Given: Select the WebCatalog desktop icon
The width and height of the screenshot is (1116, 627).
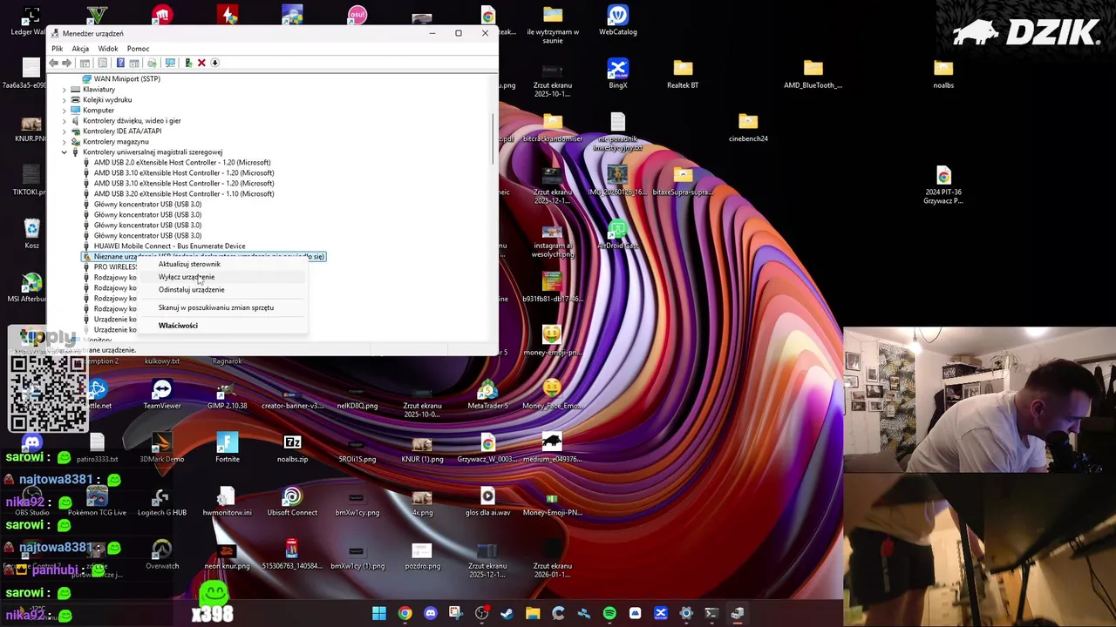Looking at the screenshot, I should 617,21.
